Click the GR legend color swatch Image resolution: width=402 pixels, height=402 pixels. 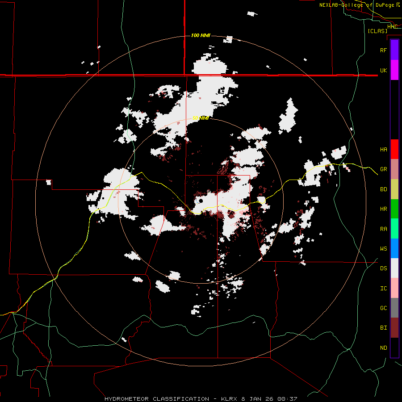point(394,169)
